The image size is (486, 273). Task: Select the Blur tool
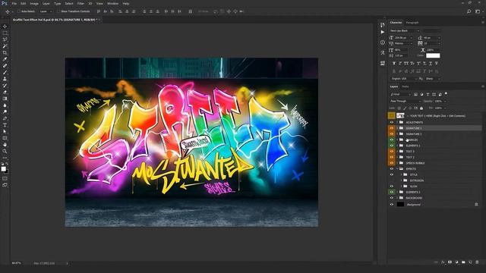(5, 105)
